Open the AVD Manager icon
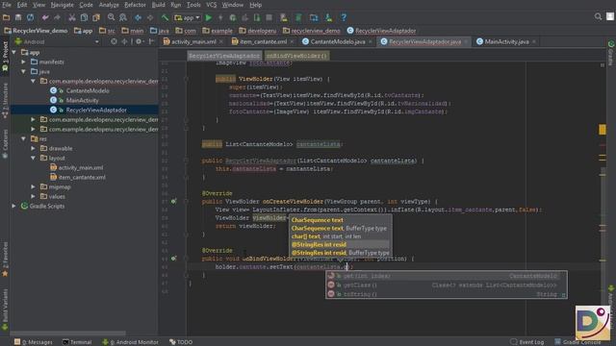 [284, 17]
